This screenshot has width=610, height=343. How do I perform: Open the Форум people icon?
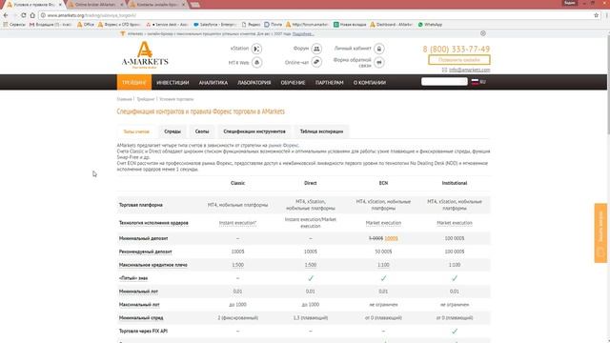(316, 49)
